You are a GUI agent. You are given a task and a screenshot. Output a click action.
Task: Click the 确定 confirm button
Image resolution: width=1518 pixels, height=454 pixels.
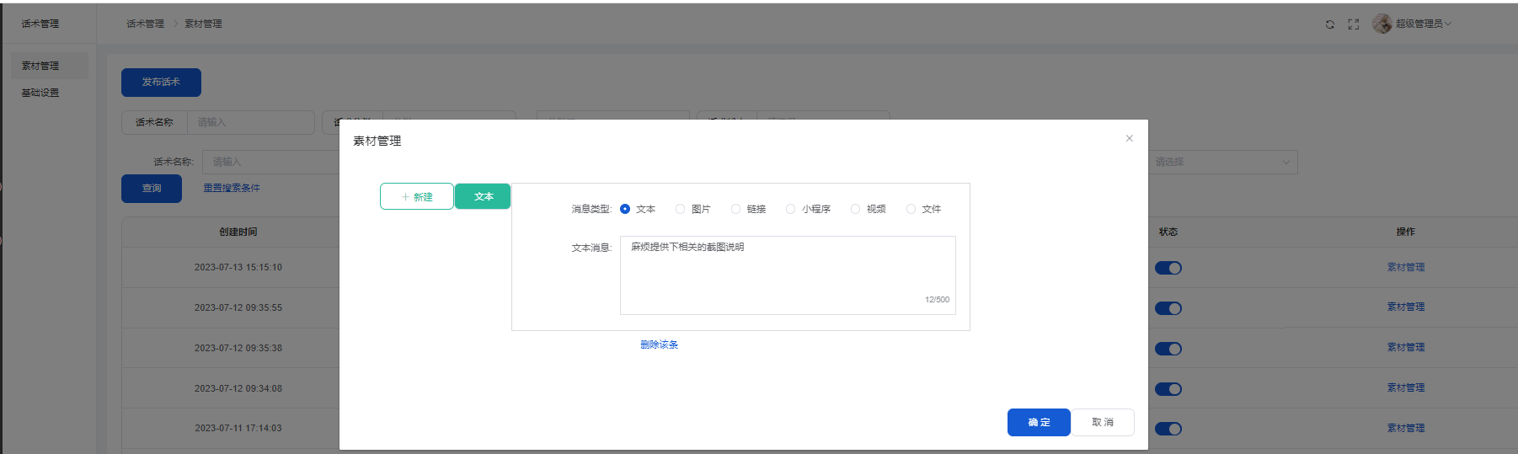[1039, 422]
